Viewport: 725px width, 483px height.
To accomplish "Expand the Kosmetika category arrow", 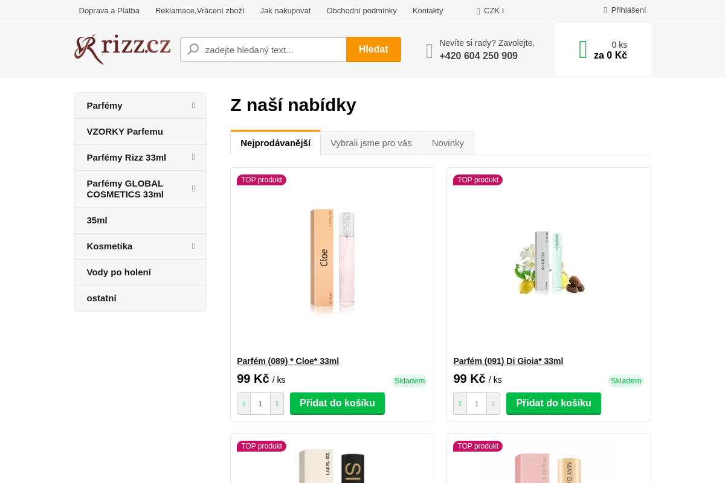I will click(x=193, y=246).
